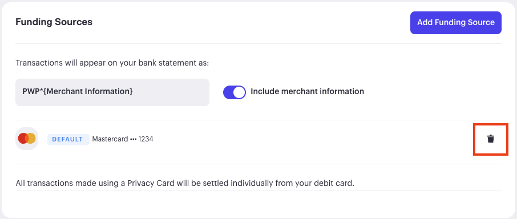
Task: Click the digits 1234 of the card
Action: [x=146, y=139]
